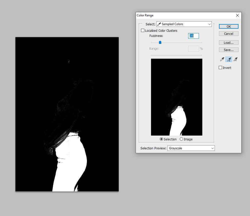Open the Select Sampled Colors dropdown
The width and height of the screenshot is (250, 216).
(184, 24)
